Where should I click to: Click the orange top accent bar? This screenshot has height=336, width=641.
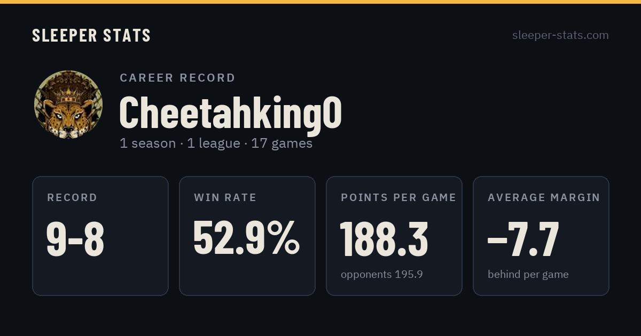(320, 2)
